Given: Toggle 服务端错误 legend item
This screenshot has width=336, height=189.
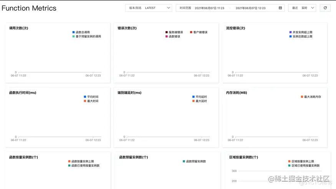Looking at the screenshot, I should pyautogui.click(x=174, y=32).
